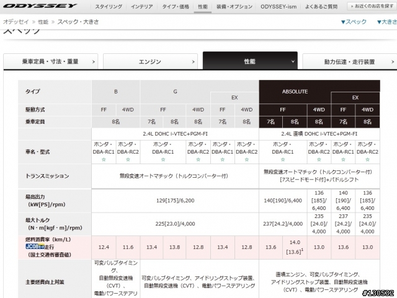The width and height of the screenshot is (397, 298).
Task: Open 装備・オプション menu item
Action: [x=234, y=7]
